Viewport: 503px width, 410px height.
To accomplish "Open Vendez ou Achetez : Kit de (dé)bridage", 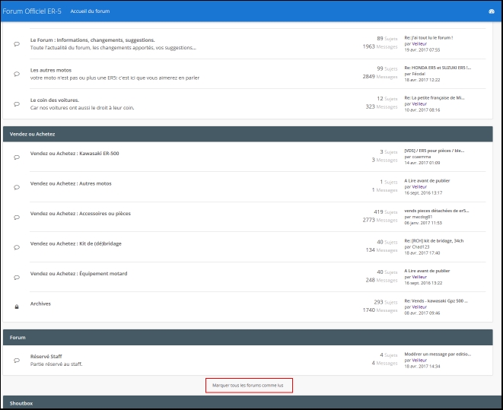I will tap(75, 243).
